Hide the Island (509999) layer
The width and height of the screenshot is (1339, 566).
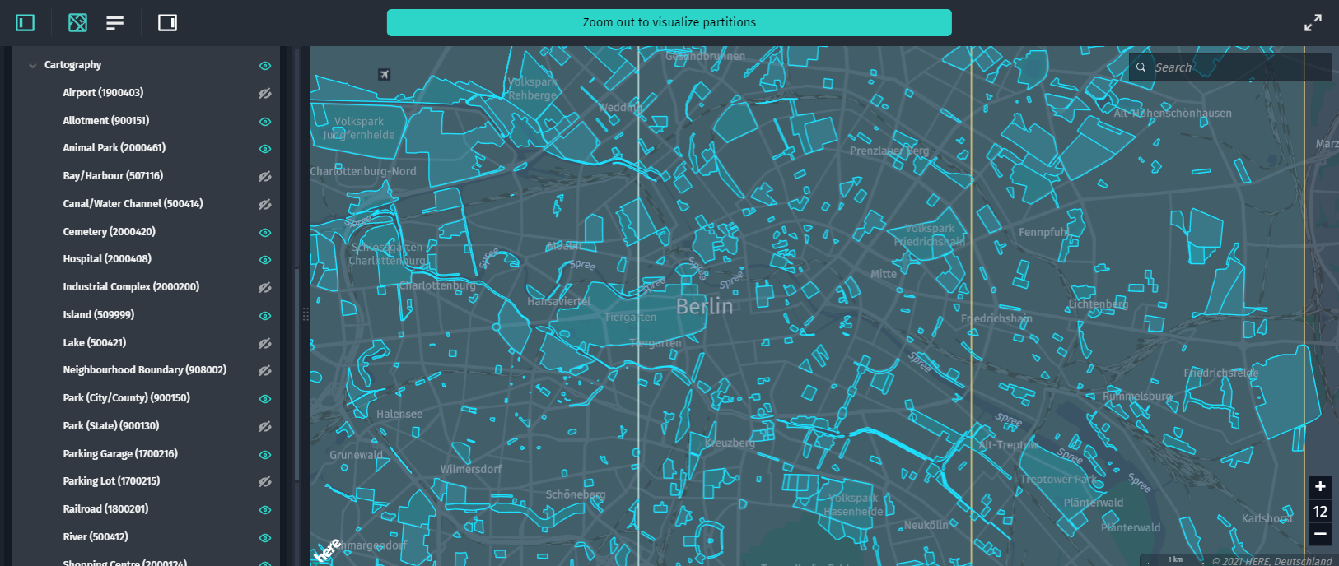tap(265, 315)
